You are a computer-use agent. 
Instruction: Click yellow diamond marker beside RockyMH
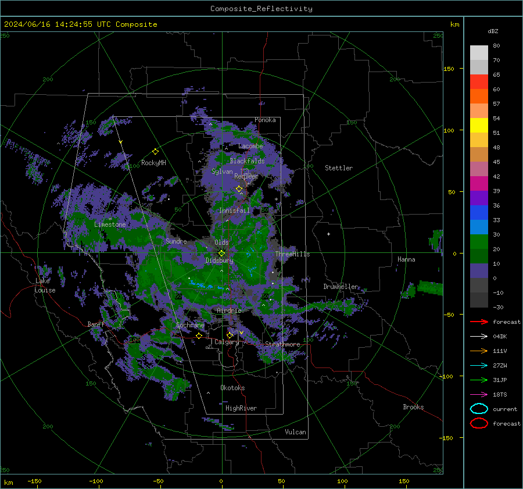(155, 152)
